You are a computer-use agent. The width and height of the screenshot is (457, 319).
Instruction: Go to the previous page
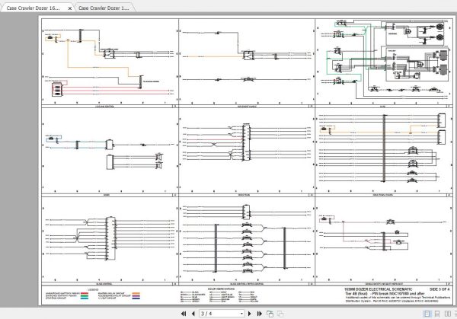(x=193, y=314)
